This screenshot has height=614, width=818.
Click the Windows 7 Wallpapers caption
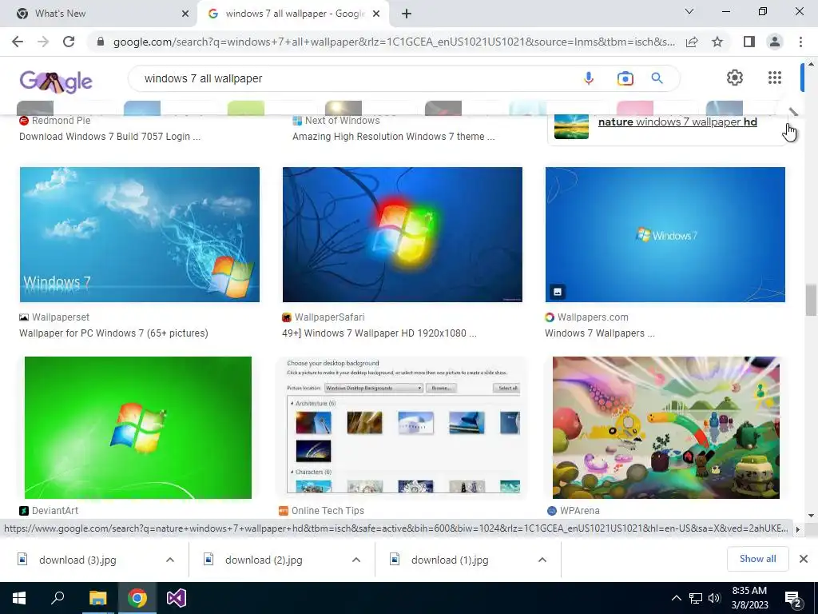[600, 333]
